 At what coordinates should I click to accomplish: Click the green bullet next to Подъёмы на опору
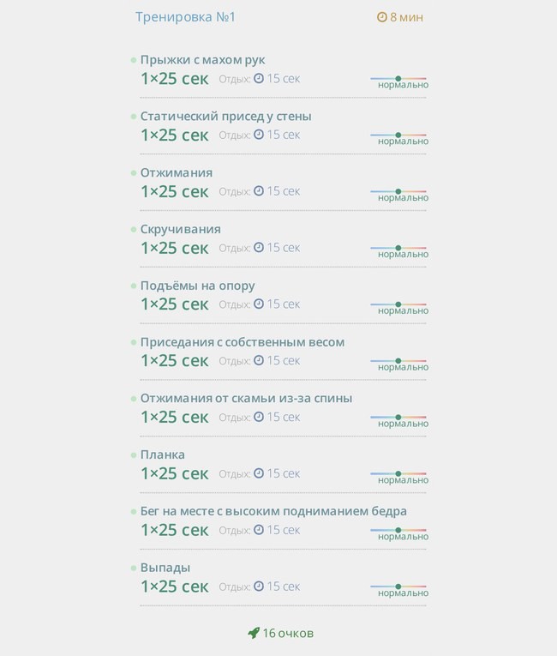[134, 286]
